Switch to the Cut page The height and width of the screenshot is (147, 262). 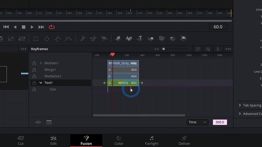coord(21,140)
